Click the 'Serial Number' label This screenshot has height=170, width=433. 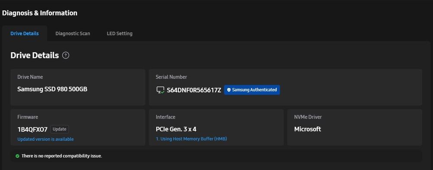pyautogui.click(x=171, y=77)
